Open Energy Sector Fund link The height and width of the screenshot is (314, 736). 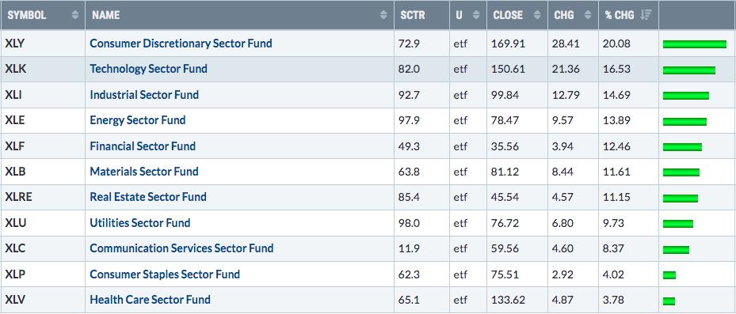coord(138,120)
